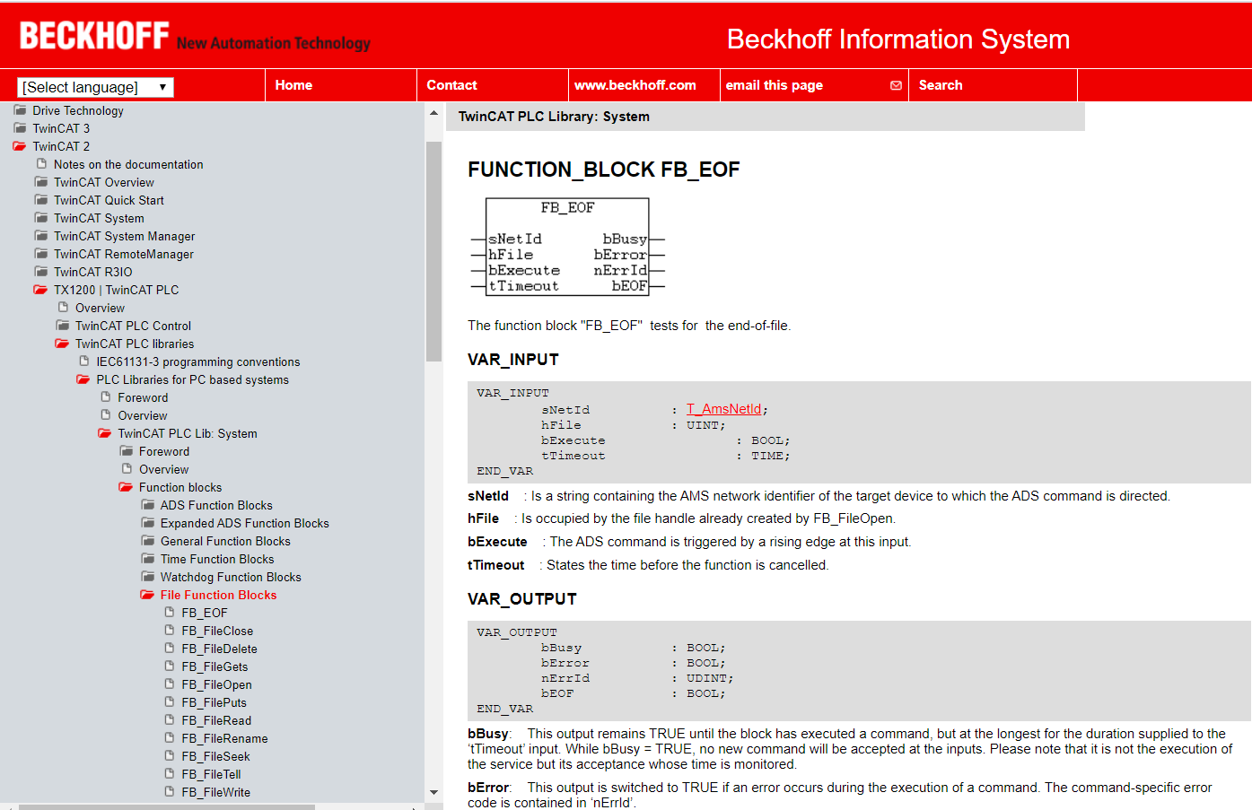Click the folder icon beside TwinCAT System Manager
The image size is (1252, 810).
point(39,235)
